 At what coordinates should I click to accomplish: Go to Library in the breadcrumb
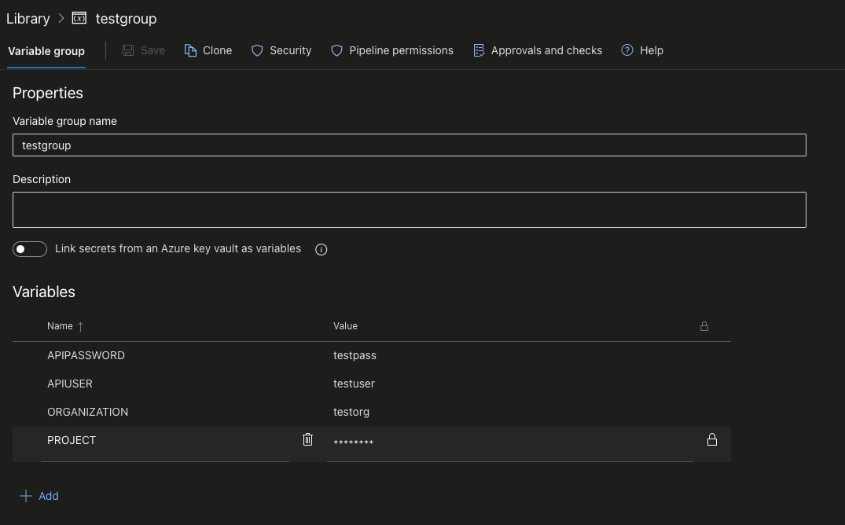(x=28, y=18)
